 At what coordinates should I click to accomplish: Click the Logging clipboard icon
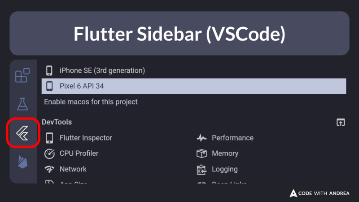coord(201,169)
